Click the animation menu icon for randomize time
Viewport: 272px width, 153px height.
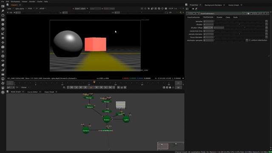[x=266, y=31]
